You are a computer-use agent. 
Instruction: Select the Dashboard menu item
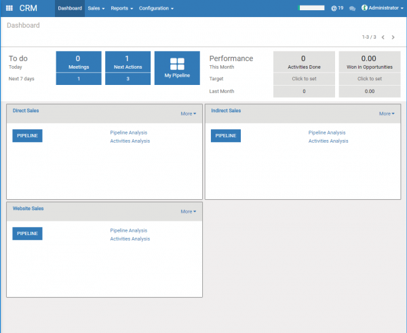[x=70, y=8]
